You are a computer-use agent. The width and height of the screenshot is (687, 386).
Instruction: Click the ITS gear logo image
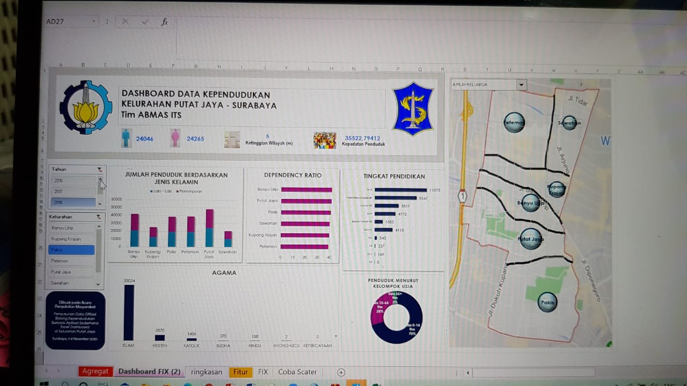click(x=86, y=107)
